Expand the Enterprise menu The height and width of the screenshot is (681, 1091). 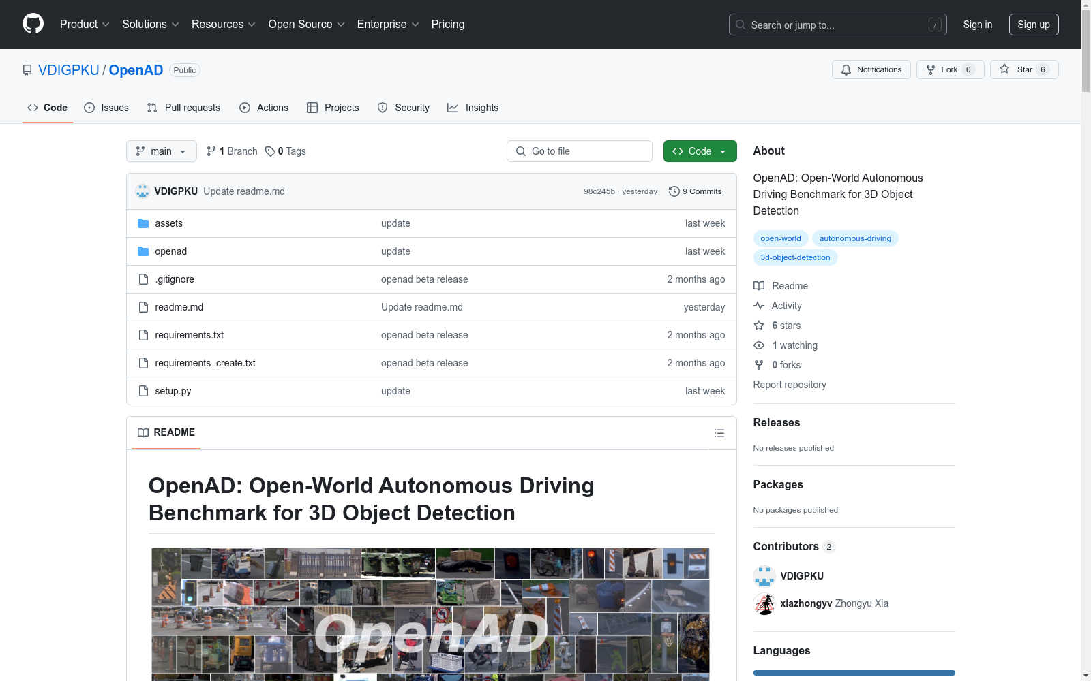(x=388, y=24)
